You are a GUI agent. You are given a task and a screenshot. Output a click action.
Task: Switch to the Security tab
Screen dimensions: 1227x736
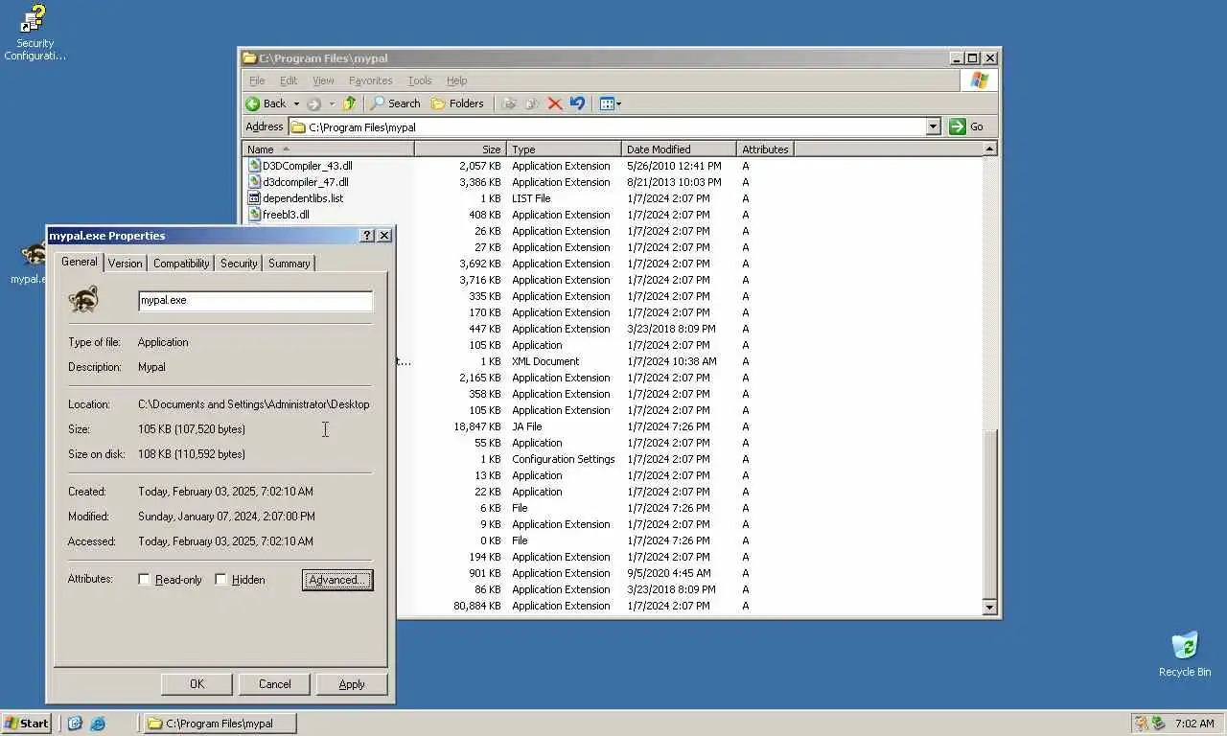[239, 264]
